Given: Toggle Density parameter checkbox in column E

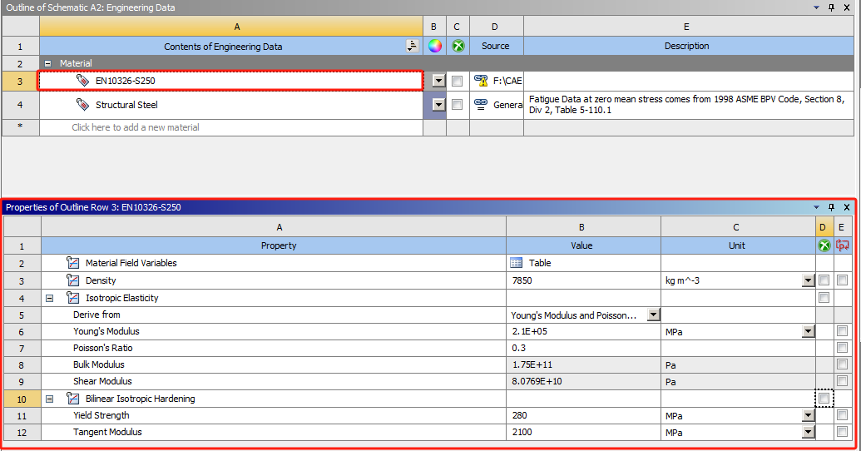Looking at the screenshot, I should [x=843, y=280].
